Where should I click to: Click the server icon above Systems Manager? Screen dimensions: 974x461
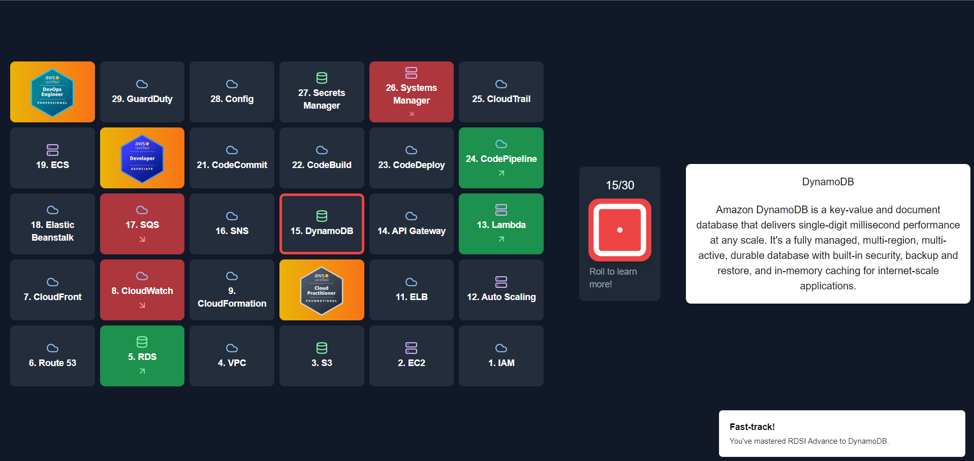pos(412,73)
